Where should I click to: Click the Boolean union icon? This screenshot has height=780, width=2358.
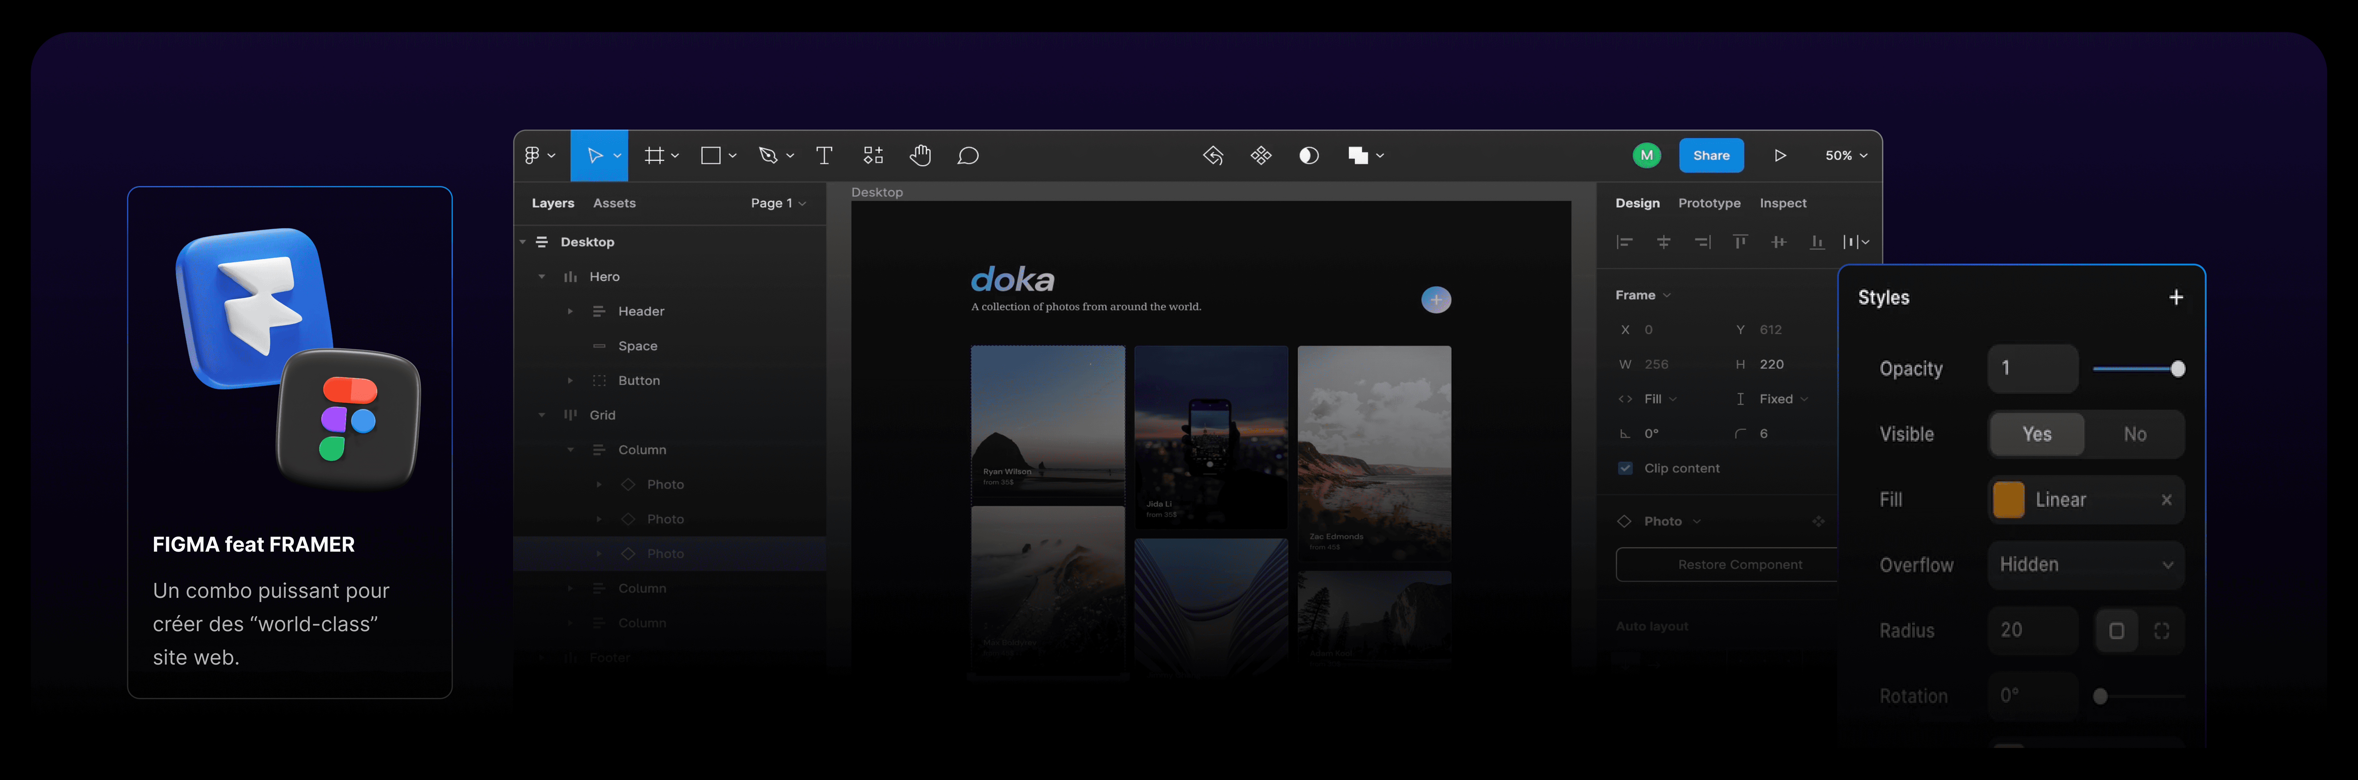(1358, 156)
